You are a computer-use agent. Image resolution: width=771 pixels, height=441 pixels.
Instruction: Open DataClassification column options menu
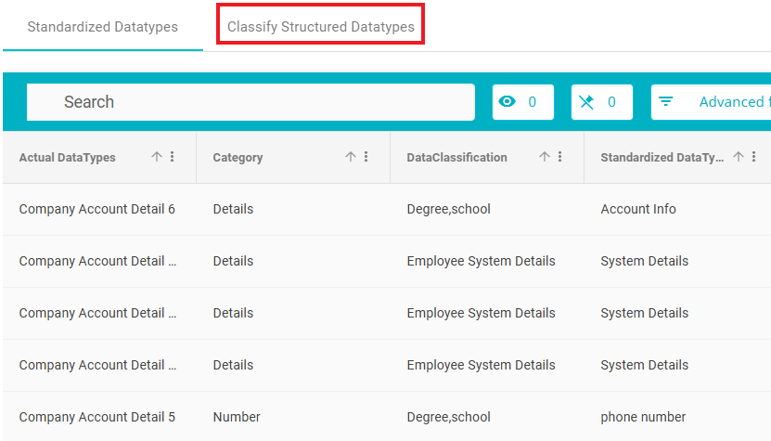click(x=560, y=157)
